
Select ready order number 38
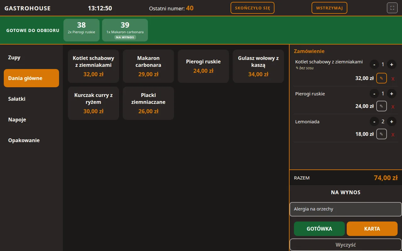(82, 30)
